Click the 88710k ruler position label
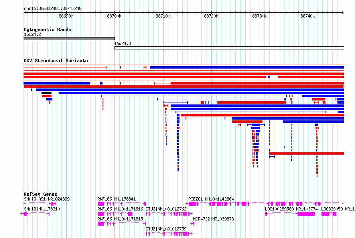 (163, 16)
